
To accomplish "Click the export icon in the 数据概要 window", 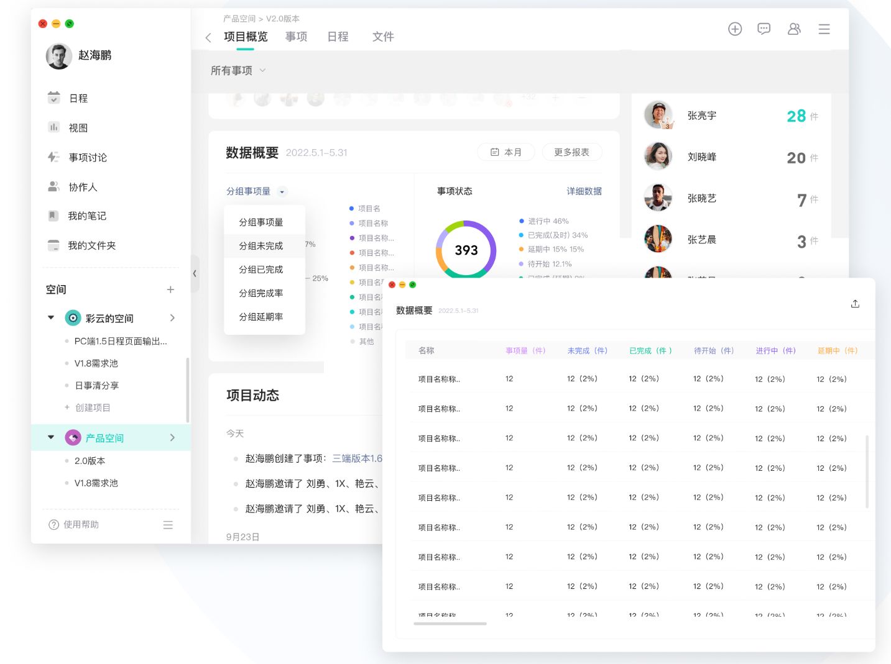I will click(855, 304).
